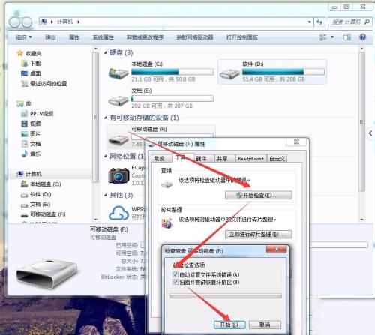Toggle scan and recover bad sectors checkbox
The width and height of the screenshot is (375, 335).
click(x=175, y=283)
